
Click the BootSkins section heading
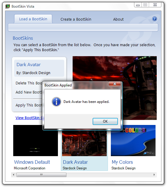23,38
